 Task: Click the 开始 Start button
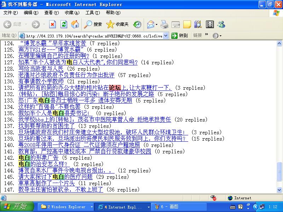click(x=17, y=207)
